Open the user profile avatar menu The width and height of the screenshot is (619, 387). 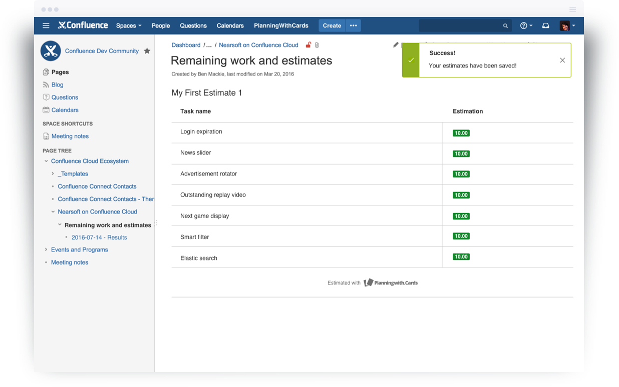(x=567, y=25)
